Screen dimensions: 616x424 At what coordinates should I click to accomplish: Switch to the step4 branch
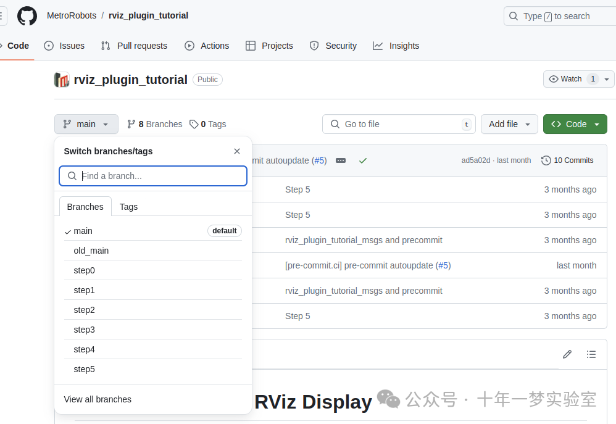153,349
